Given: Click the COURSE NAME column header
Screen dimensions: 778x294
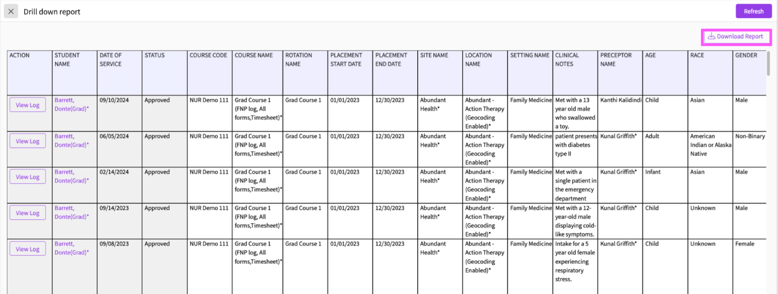Looking at the screenshot, I should pos(257,73).
